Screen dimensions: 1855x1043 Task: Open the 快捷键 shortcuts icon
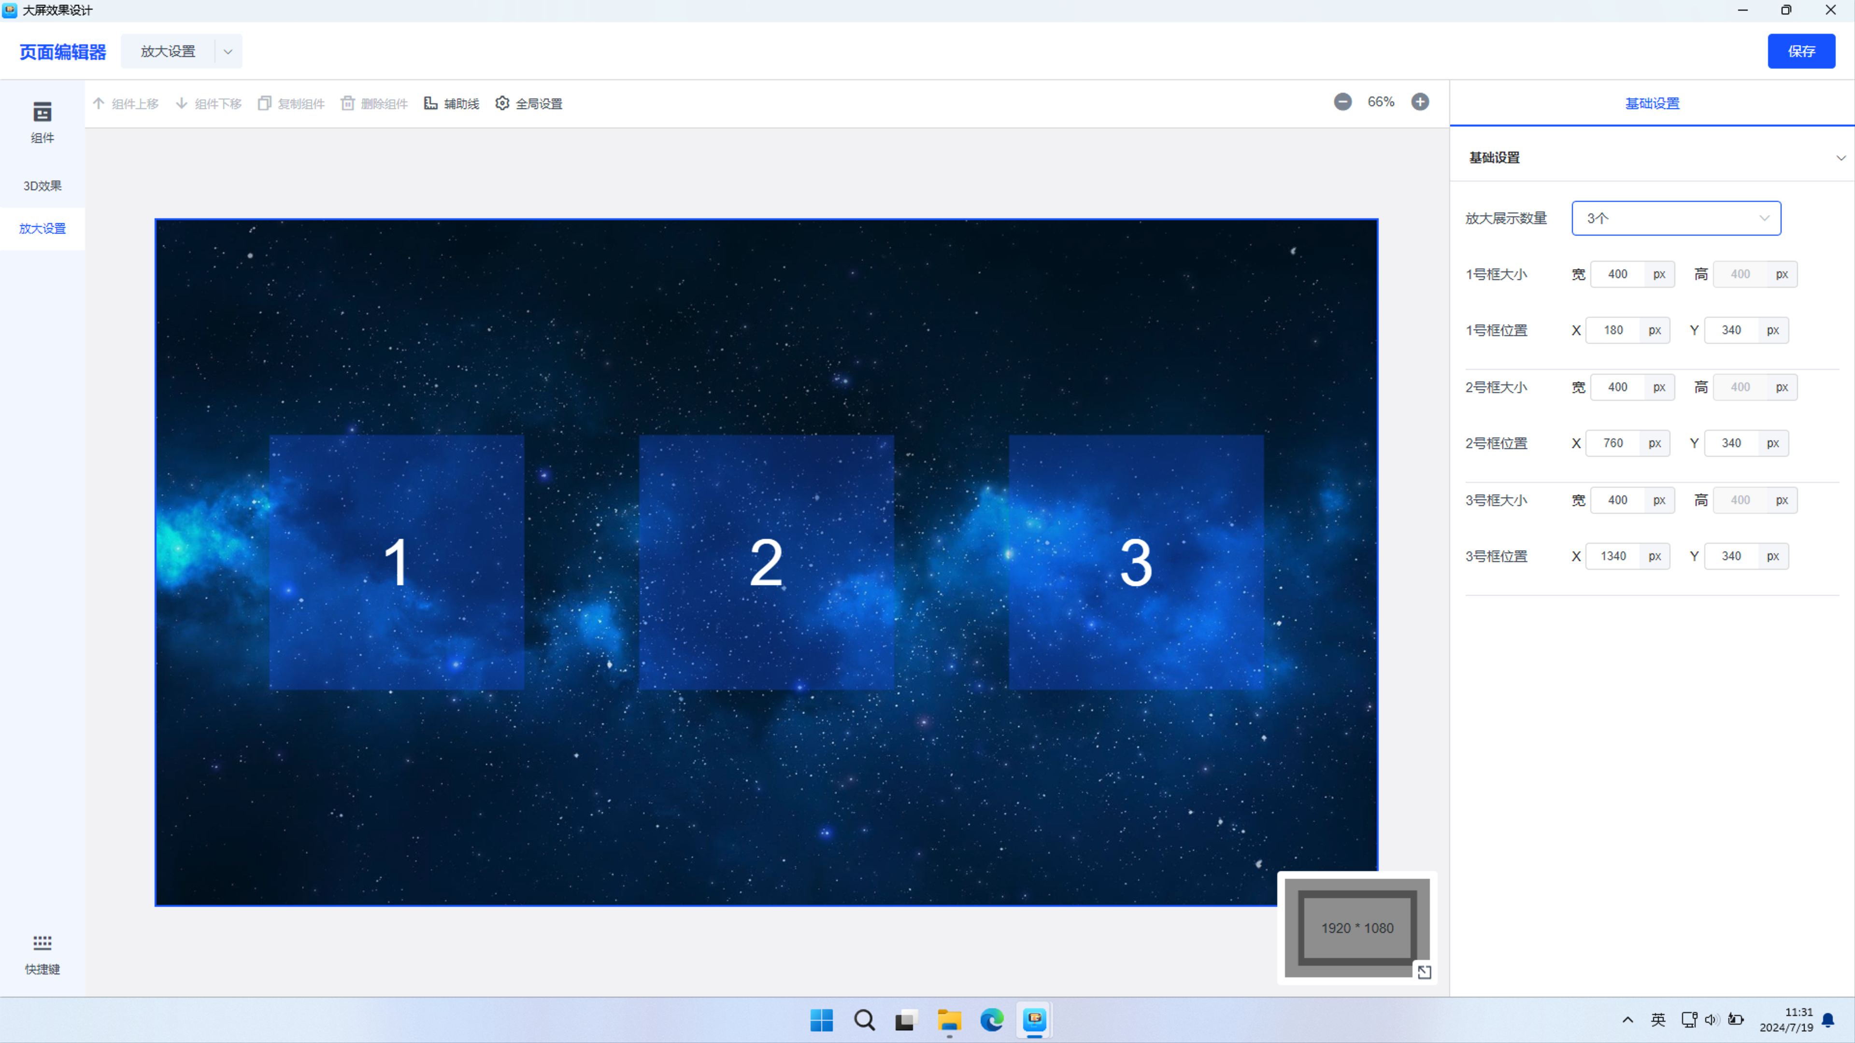pos(42,955)
